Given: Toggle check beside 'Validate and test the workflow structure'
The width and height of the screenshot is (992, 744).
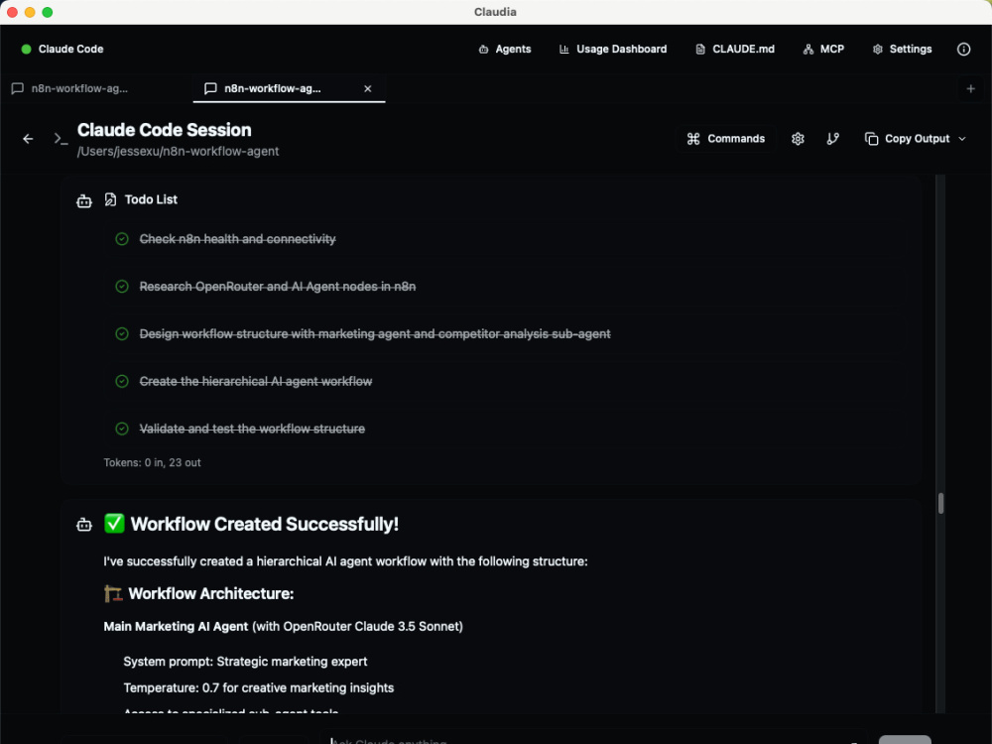Looking at the screenshot, I should [x=122, y=429].
